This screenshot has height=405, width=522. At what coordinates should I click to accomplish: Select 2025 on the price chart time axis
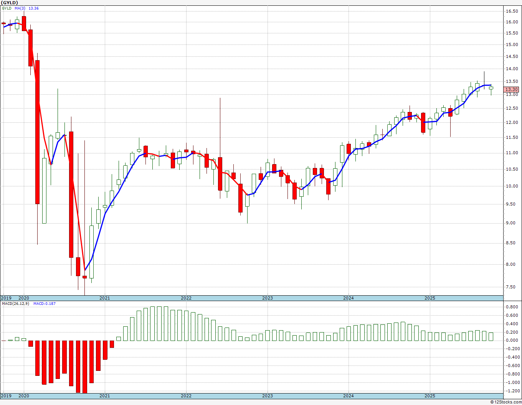[x=430, y=298]
